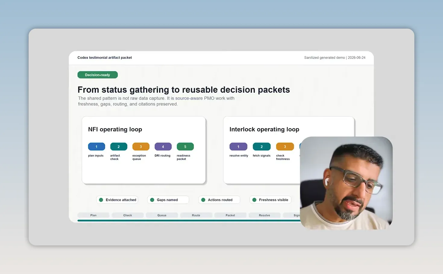
Task: Select NFI step 3 exception queue pill
Action: click(x=141, y=147)
